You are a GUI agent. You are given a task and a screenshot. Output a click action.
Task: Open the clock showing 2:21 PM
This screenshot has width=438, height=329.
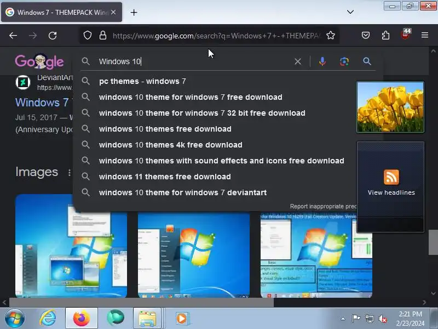(x=410, y=319)
